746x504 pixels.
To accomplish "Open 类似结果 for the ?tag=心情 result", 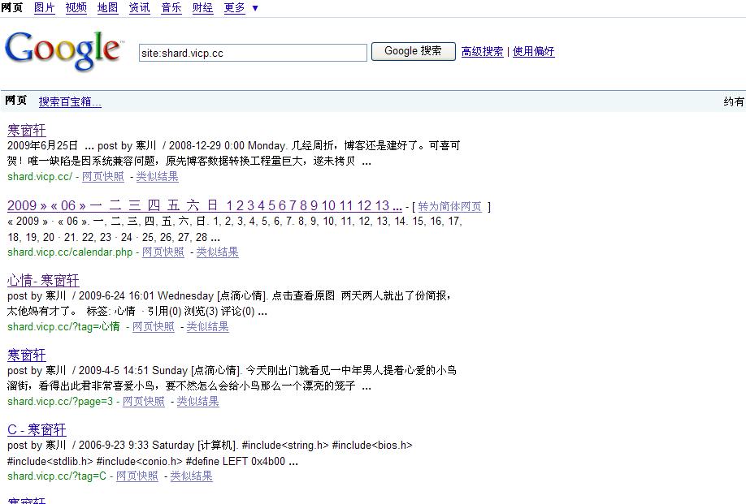I will pos(207,327).
